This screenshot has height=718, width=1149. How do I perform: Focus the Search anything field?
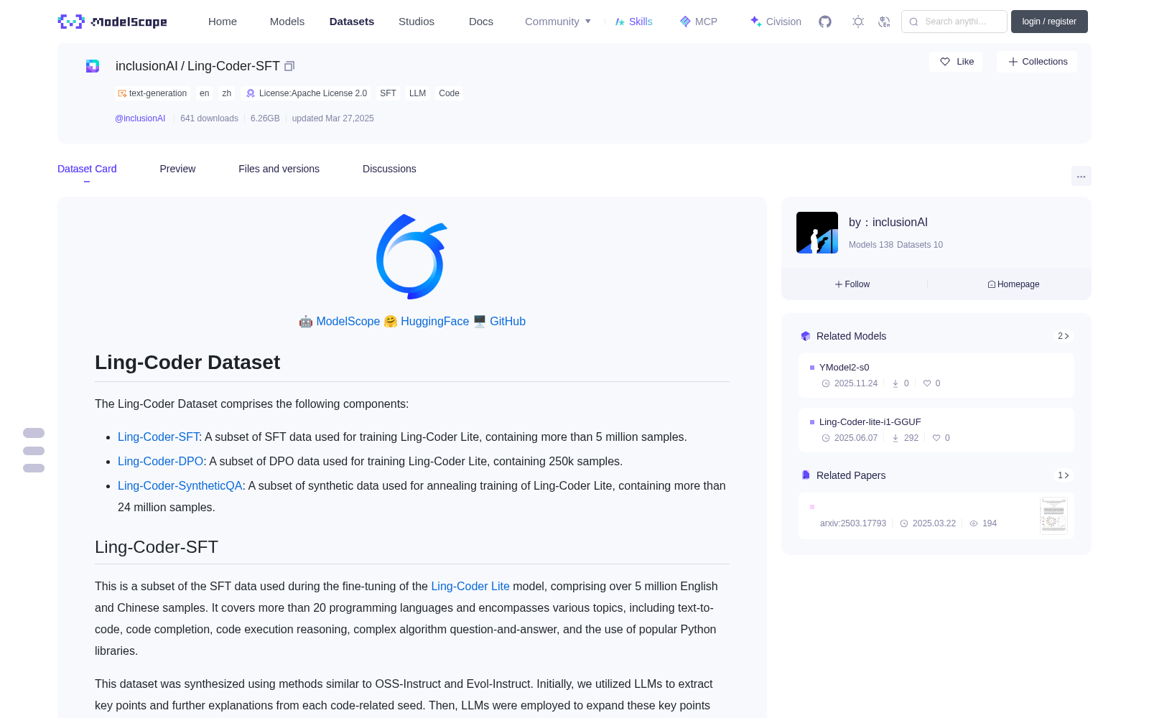[x=954, y=22]
